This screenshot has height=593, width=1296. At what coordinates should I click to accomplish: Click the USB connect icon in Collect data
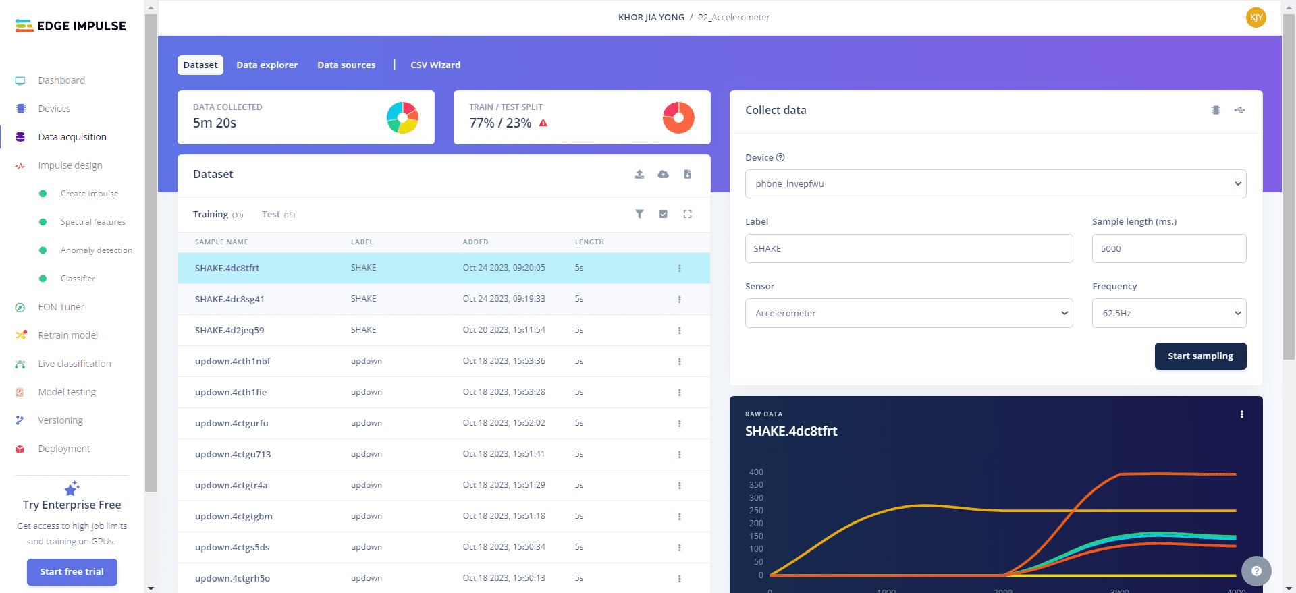(x=1239, y=110)
